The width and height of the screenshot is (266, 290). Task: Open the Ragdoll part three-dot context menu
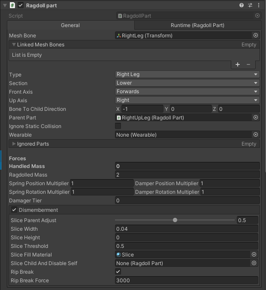coord(259,5)
